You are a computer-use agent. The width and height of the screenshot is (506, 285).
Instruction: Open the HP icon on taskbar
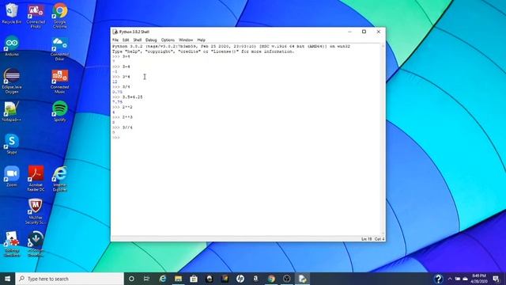[x=240, y=279]
